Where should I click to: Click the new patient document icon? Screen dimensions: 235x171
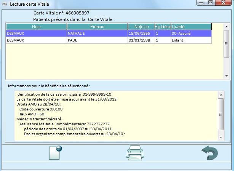[x=55, y=153]
